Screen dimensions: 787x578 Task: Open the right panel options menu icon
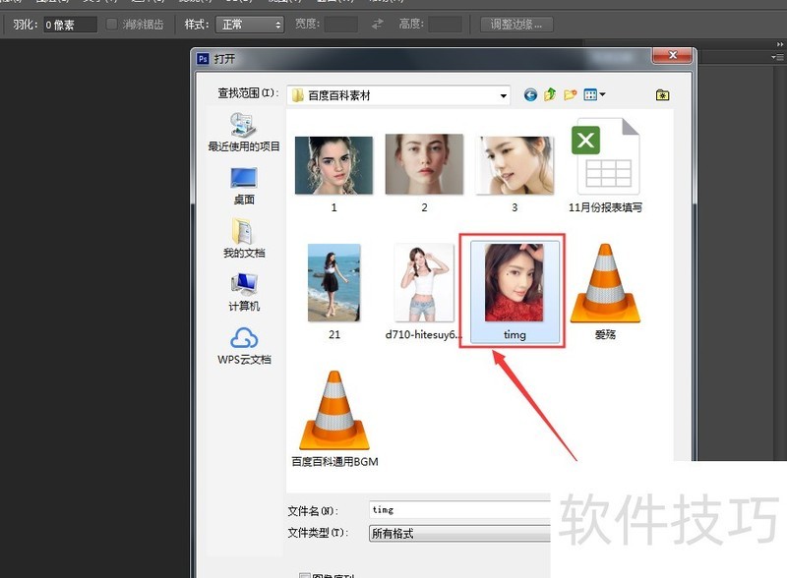click(779, 57)
